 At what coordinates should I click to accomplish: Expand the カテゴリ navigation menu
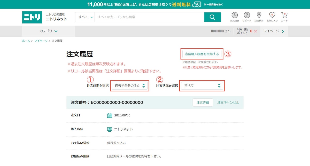49,31
